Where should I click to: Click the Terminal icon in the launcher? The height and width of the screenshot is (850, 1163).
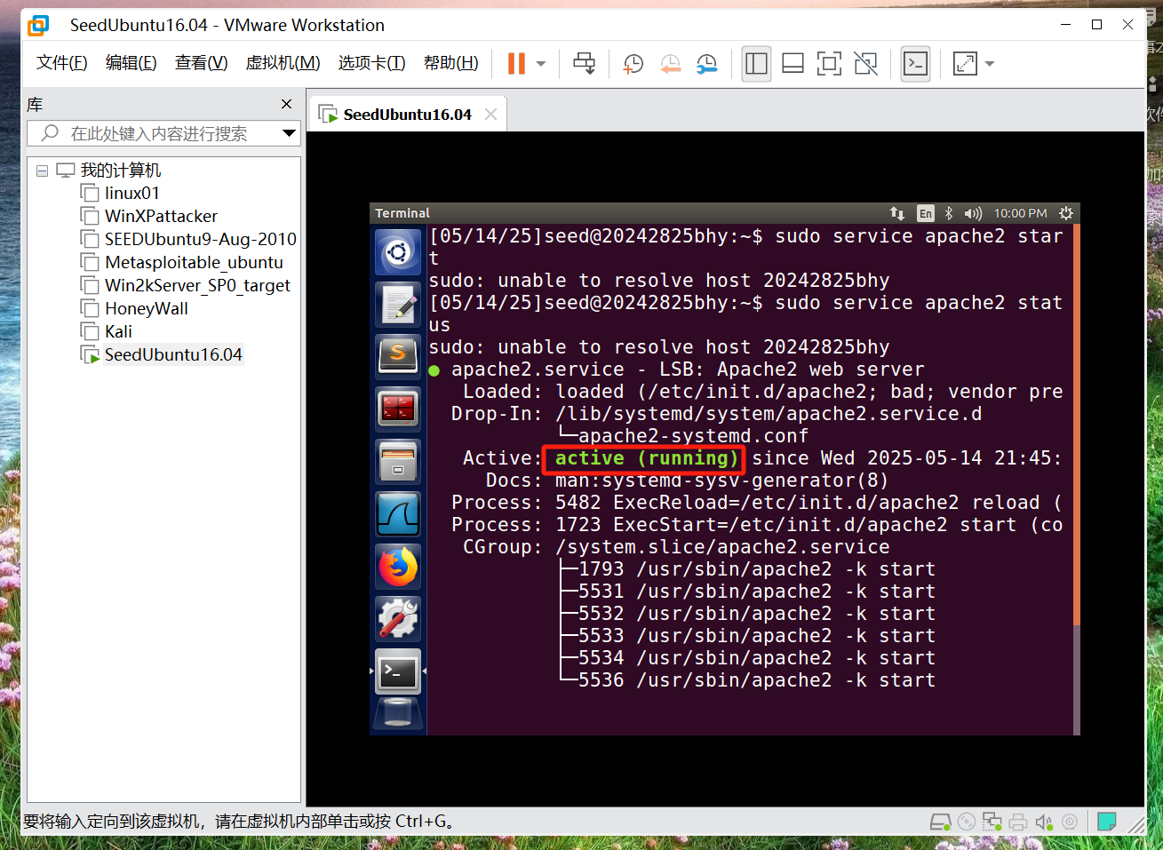(x=398, y=671)
